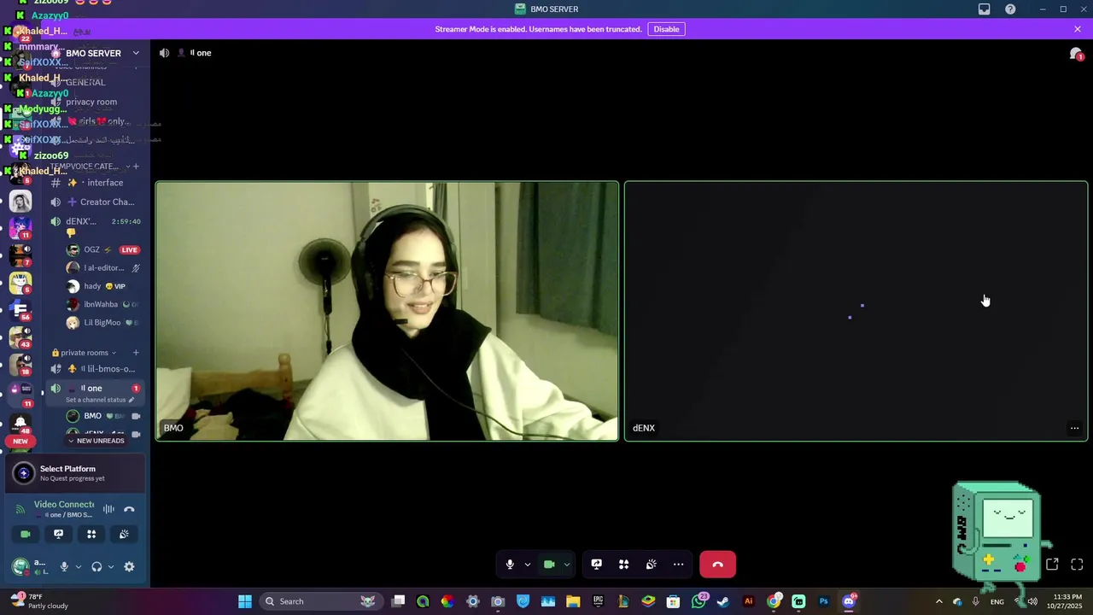The image size is (1093, 615).
Task: Deafen with headphone icon
Action: (x=96, y=566)
